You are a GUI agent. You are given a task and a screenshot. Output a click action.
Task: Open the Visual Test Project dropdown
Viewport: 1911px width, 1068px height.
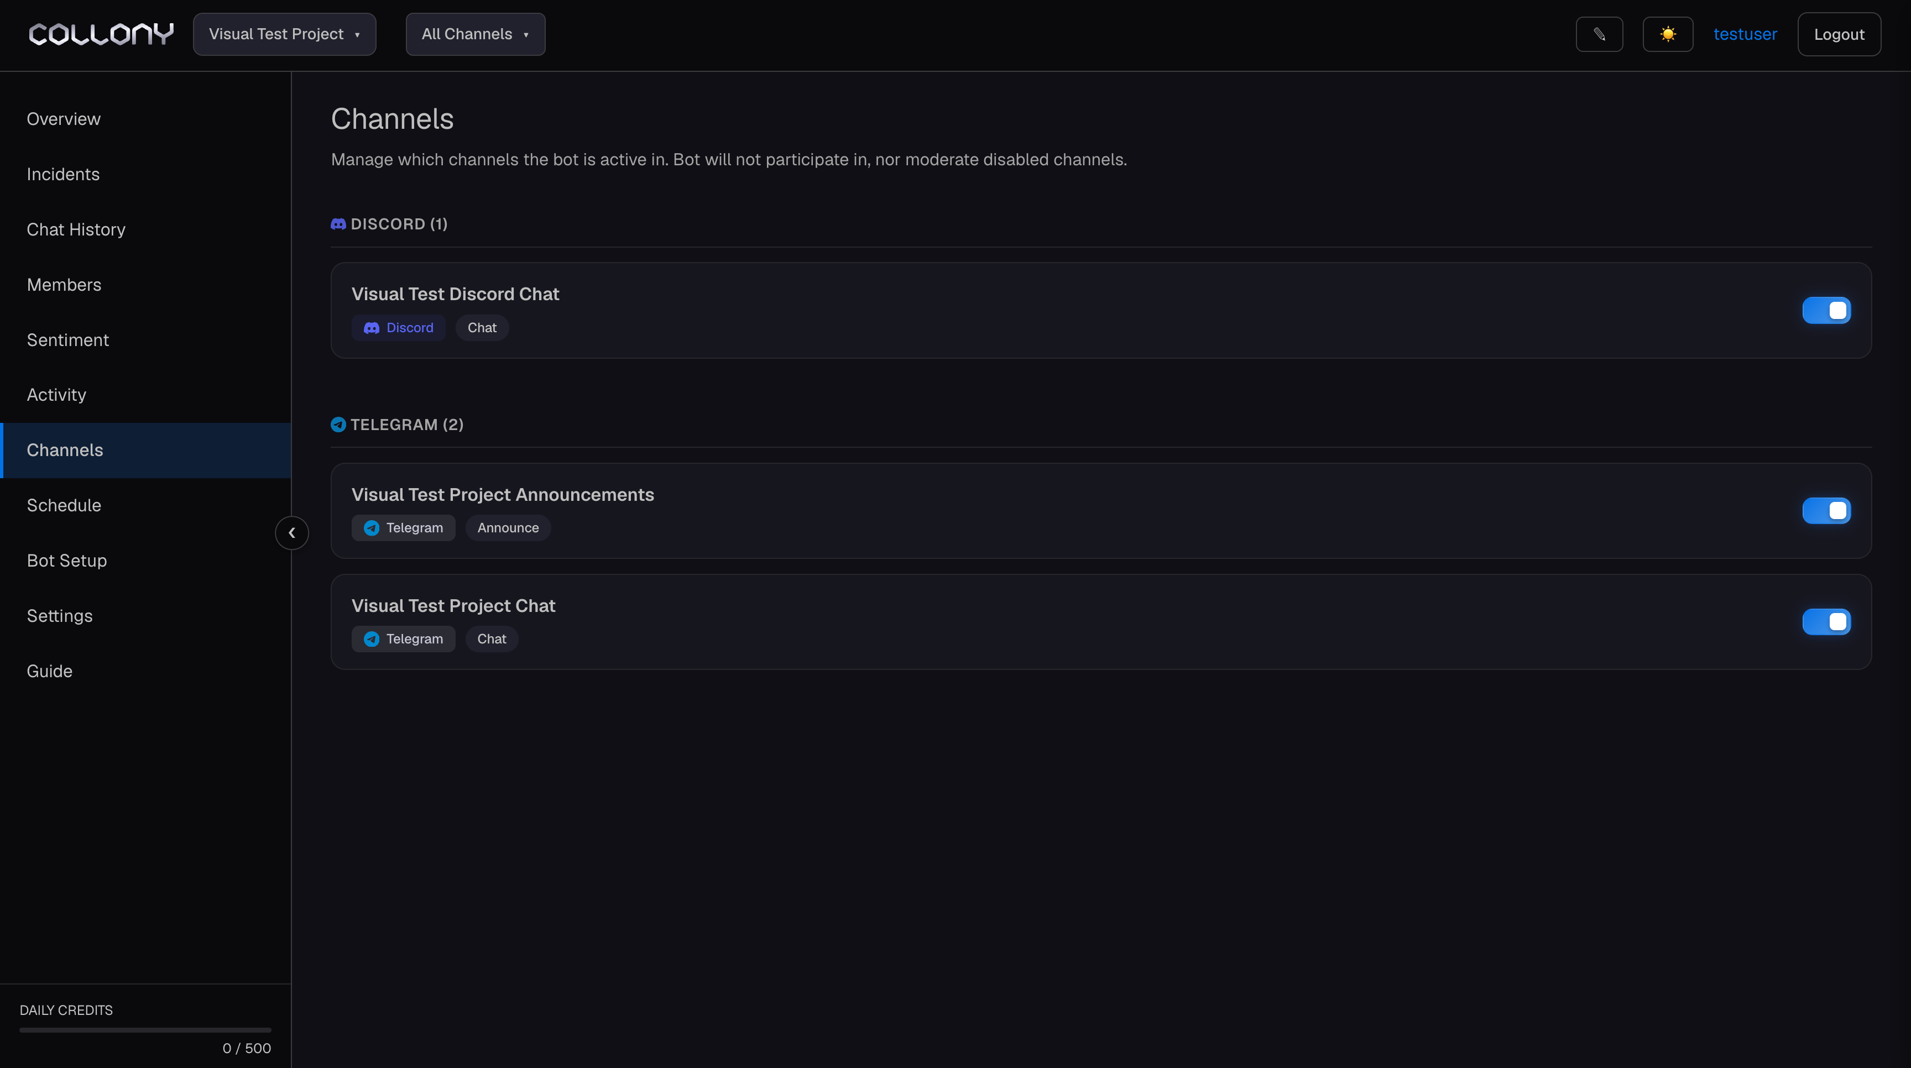click(x=284, y=34)
